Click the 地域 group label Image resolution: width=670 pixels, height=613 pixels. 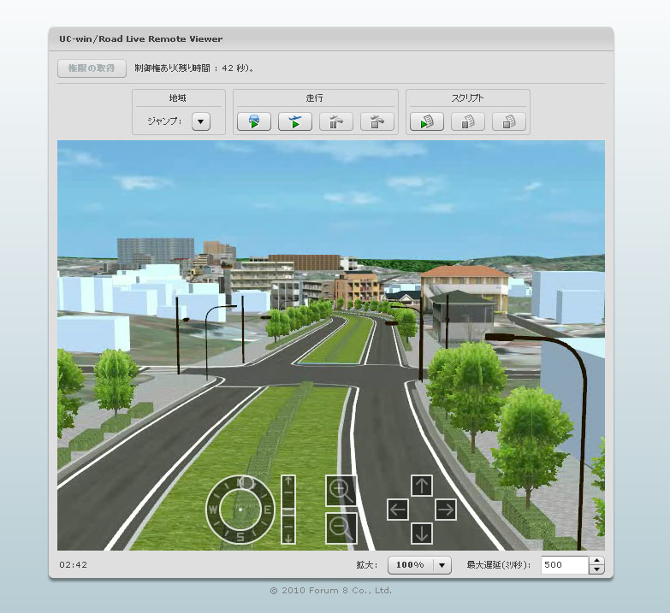(x=178, y=98)
